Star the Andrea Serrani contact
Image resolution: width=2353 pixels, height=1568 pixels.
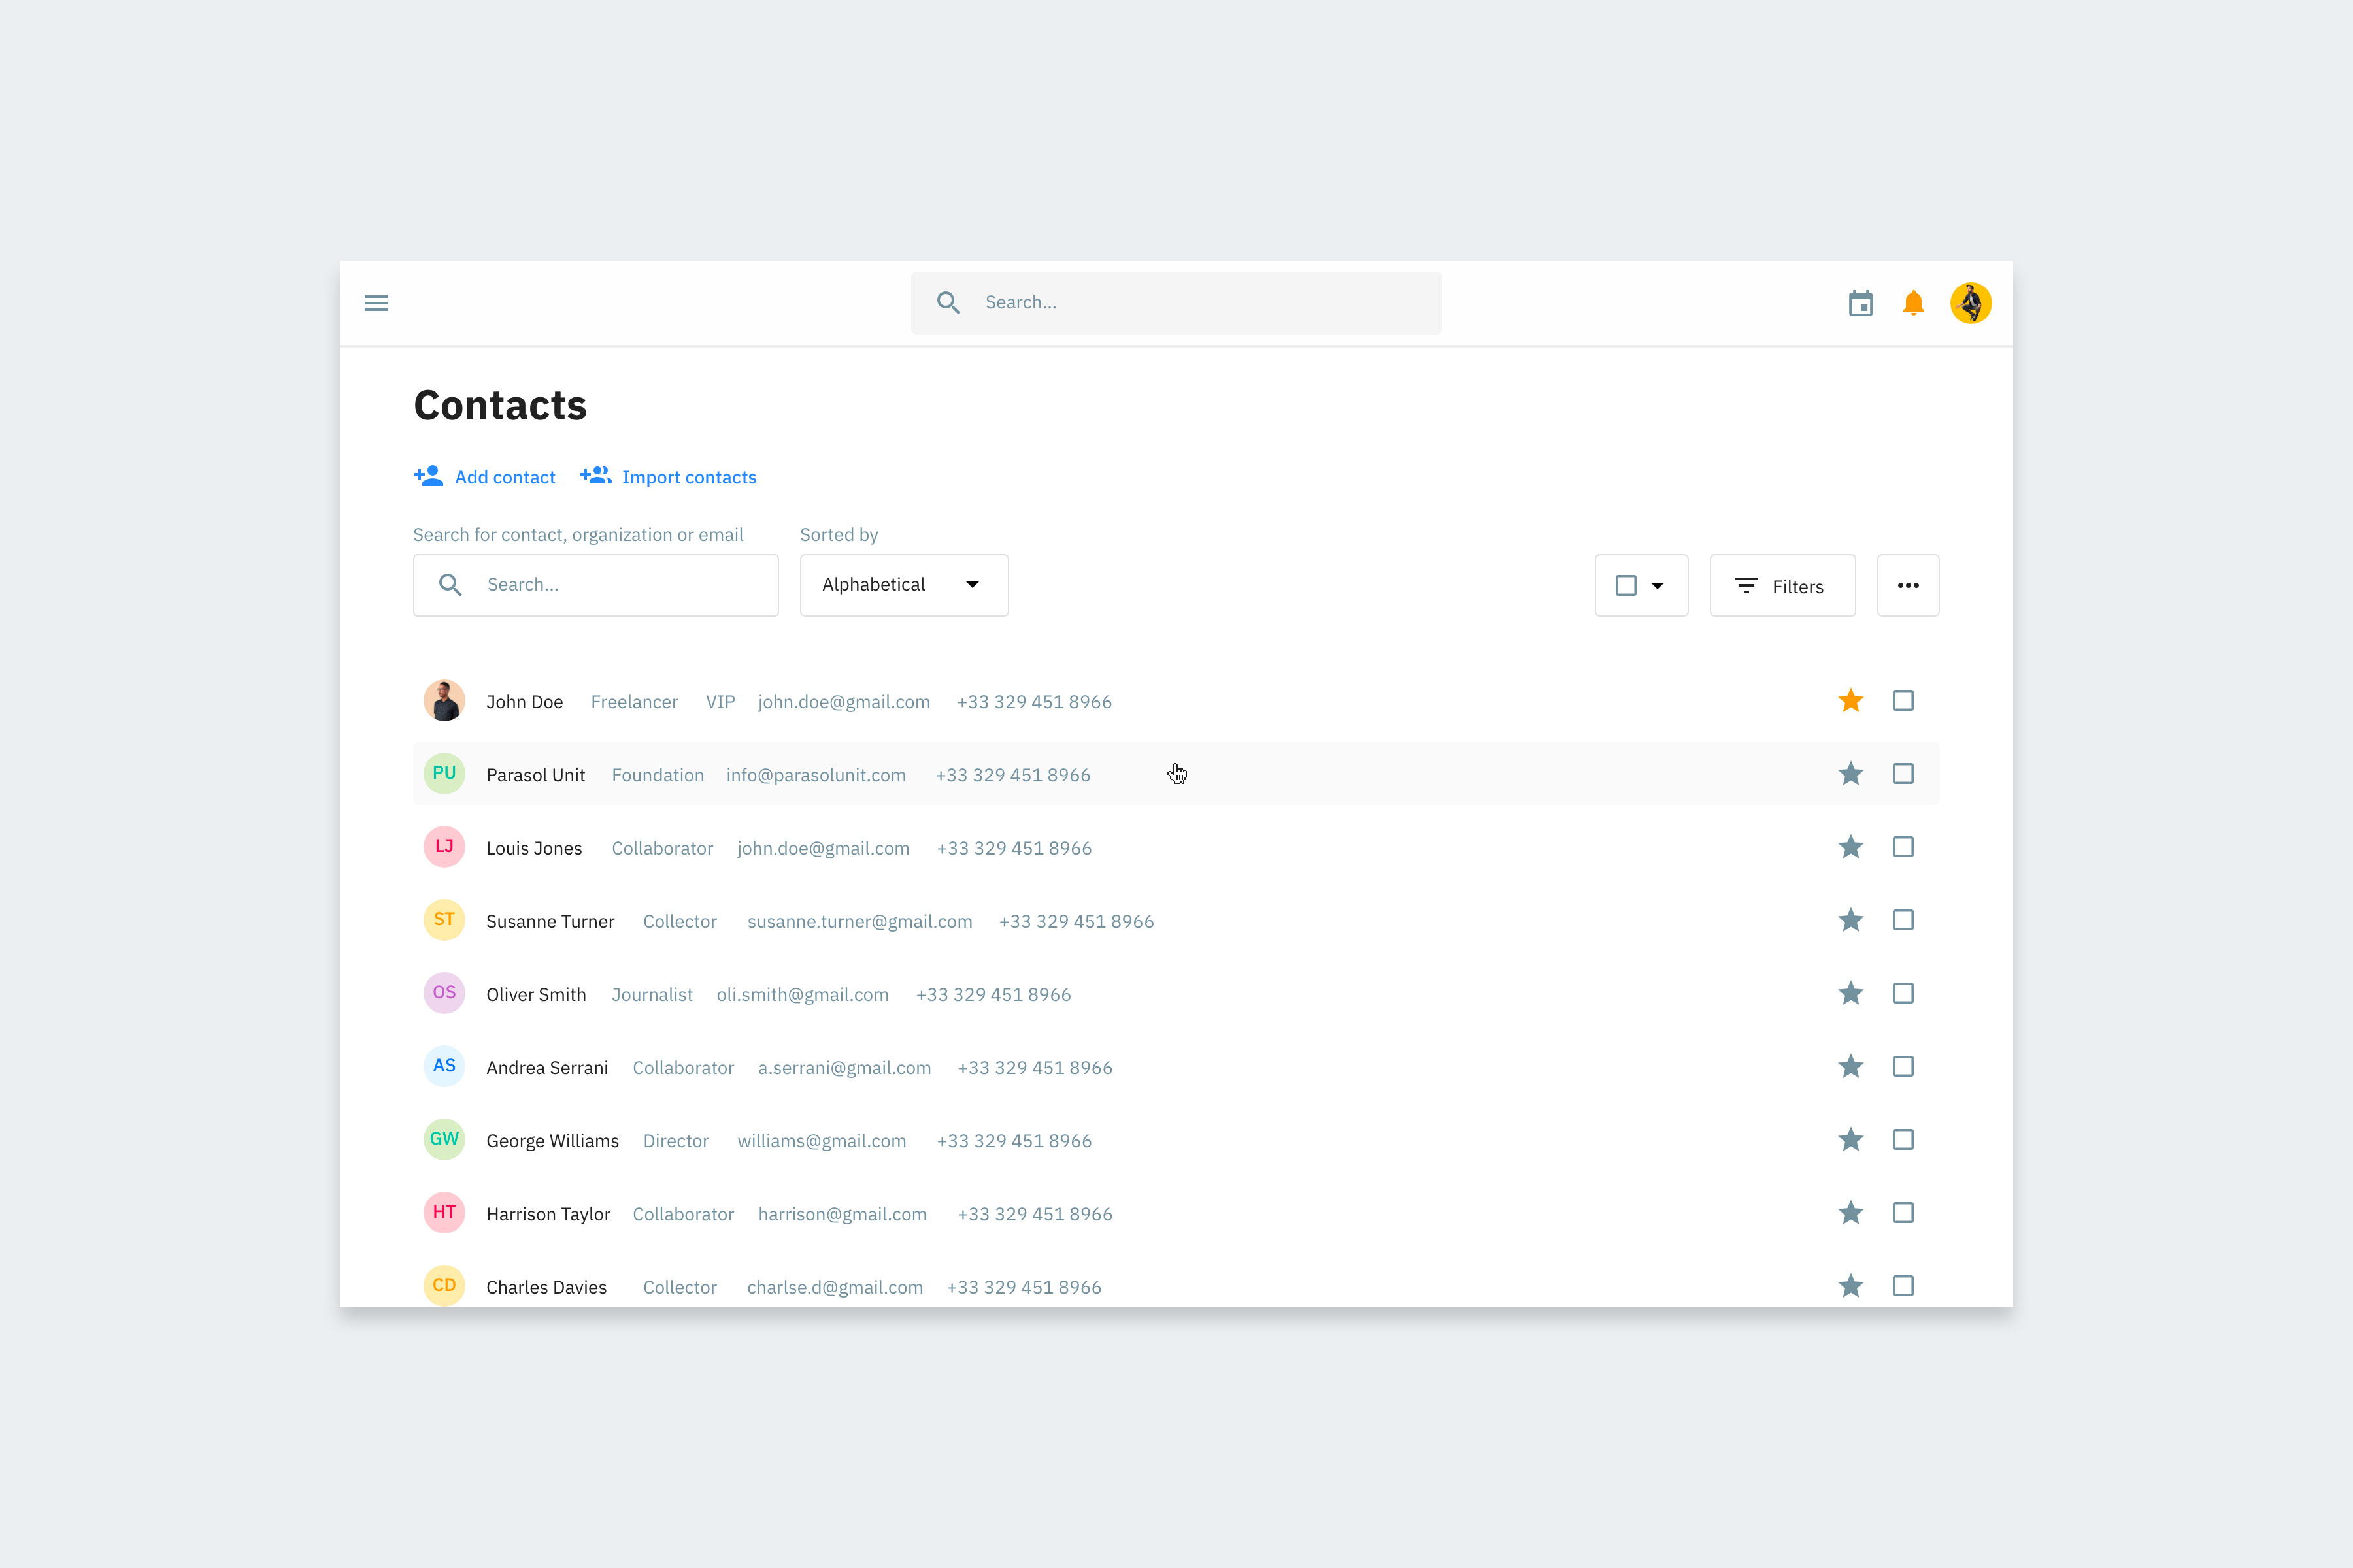[1851, 1066]
